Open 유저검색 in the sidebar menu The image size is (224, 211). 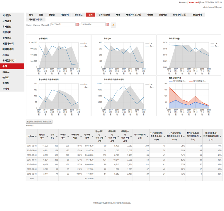[7, 21]
